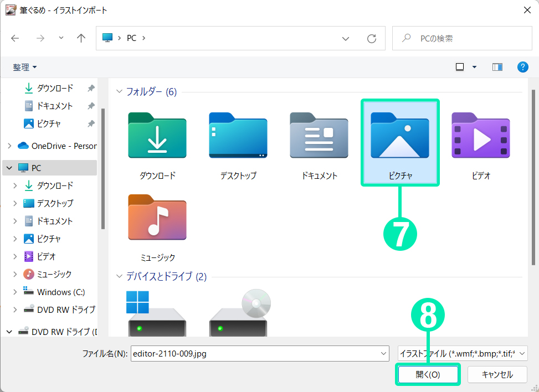This screenshot has width=539, height=392.
Task: Open the 整理 menu
Action: tap(25, 67)
